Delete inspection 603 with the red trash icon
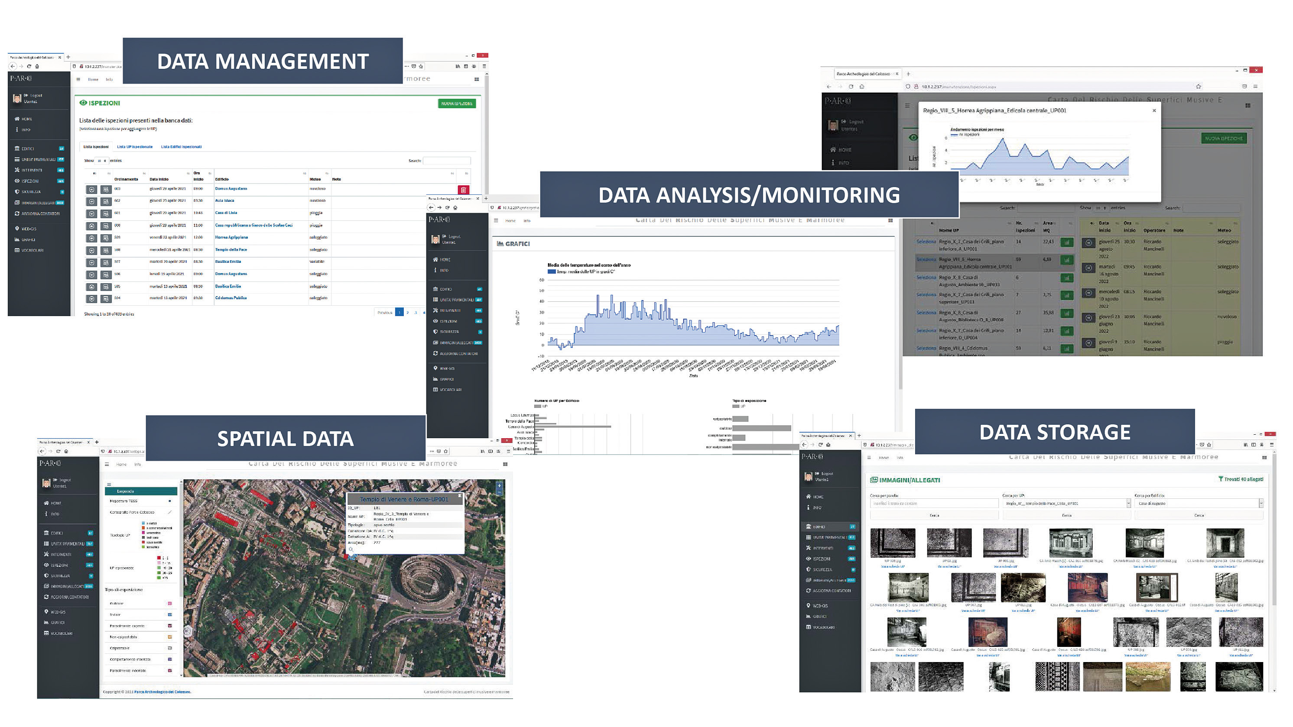The height and width of the screenshot is (727, 1293). [463, 190]
